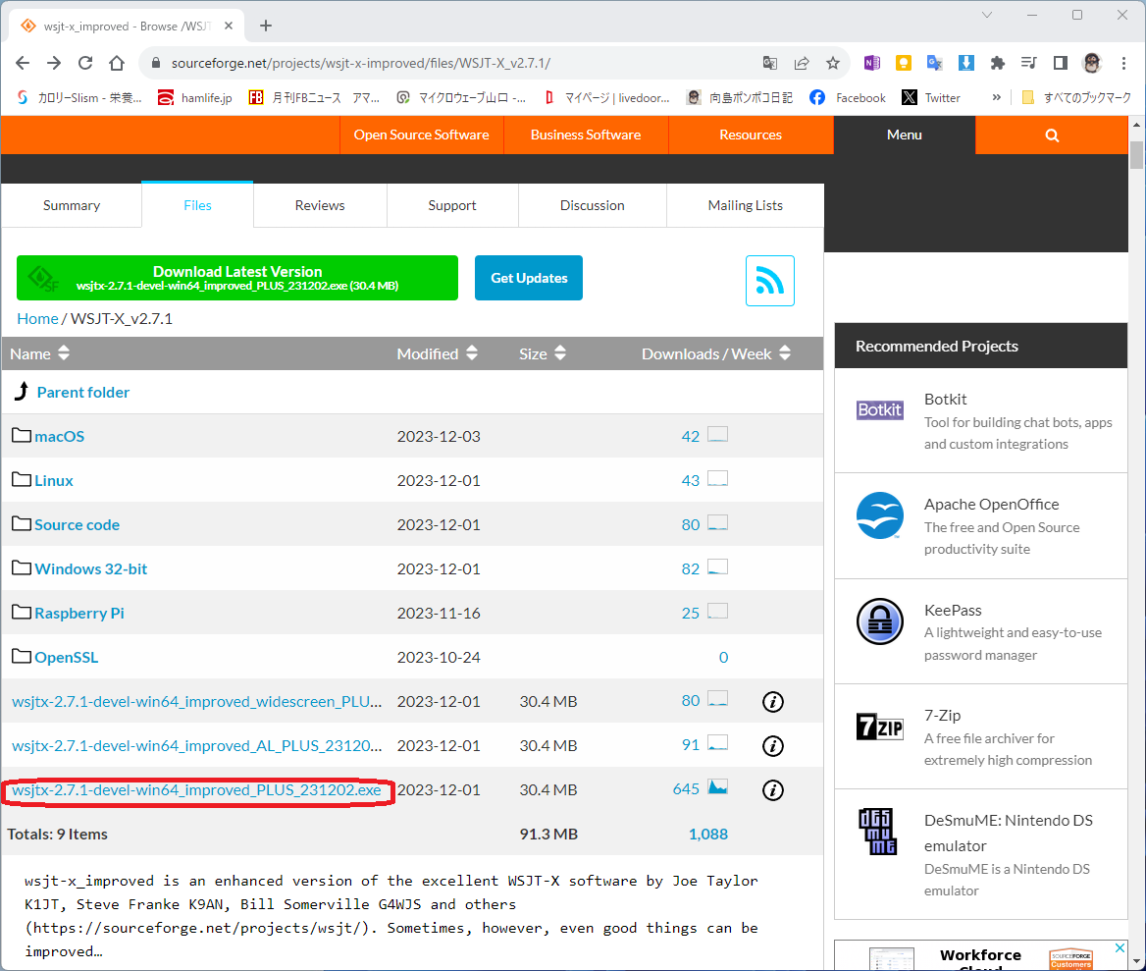The image size is (1146, 971).
Task: Open the Facebook bookmark
Action: [848, 97]
